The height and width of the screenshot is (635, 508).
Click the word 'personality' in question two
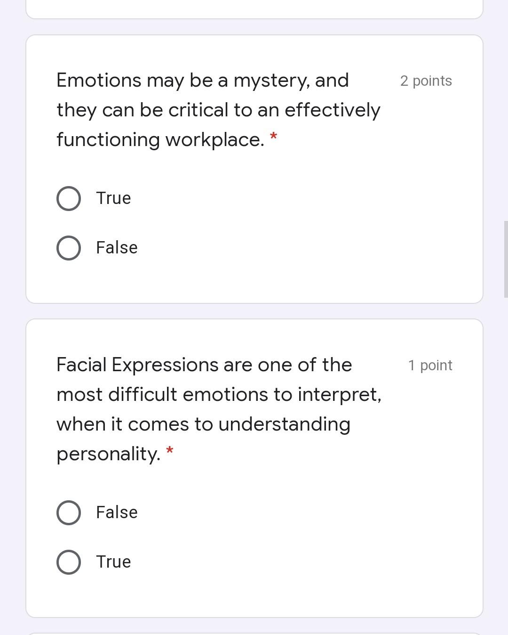pyautogui.click(x=107, y=453)
